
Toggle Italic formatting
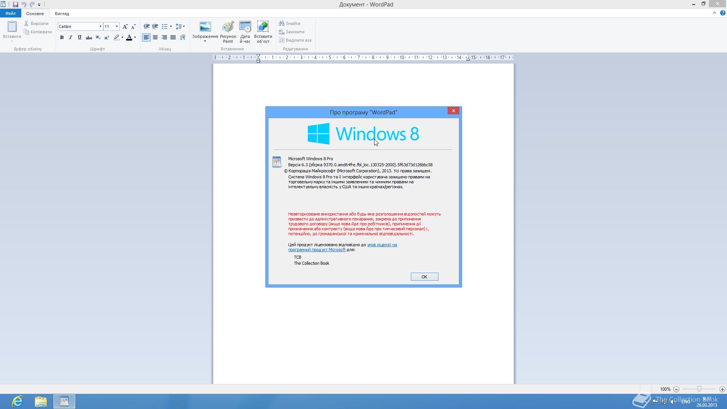(70, 37)
